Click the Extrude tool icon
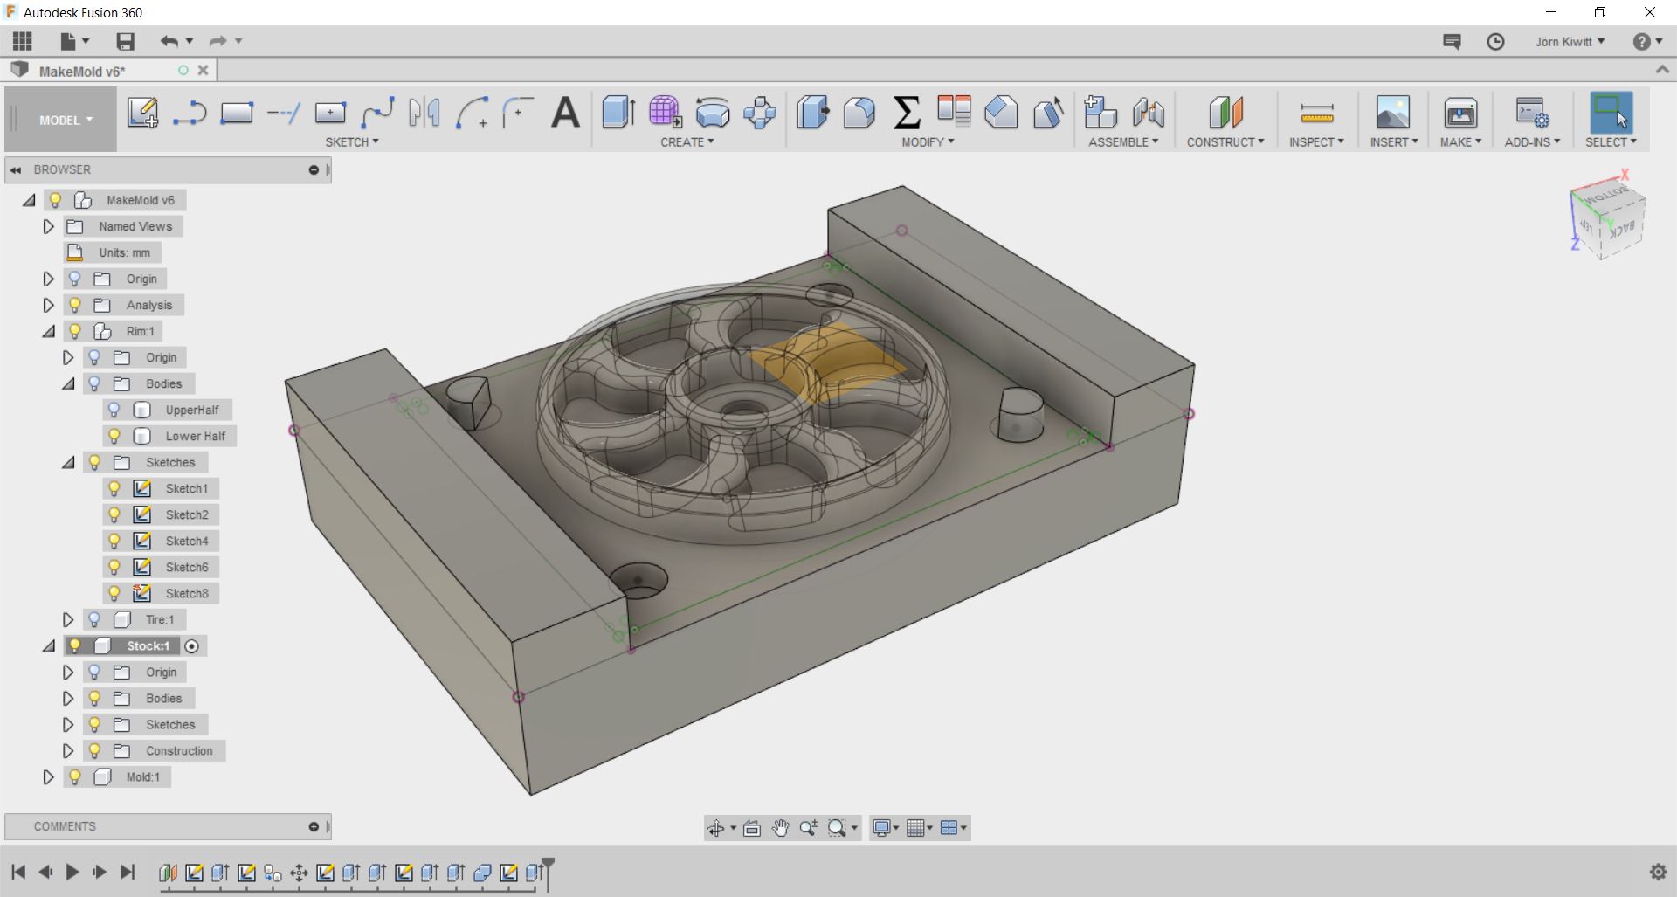This screenshot has height=897, width=1677. (x=618, y=113)
